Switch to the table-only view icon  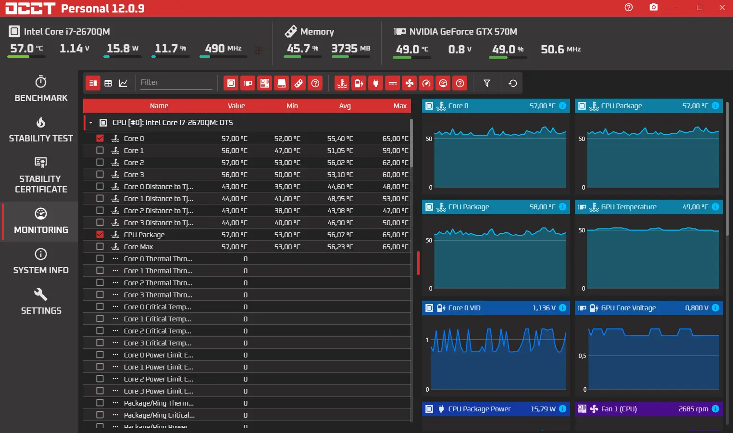coord(108,83)
